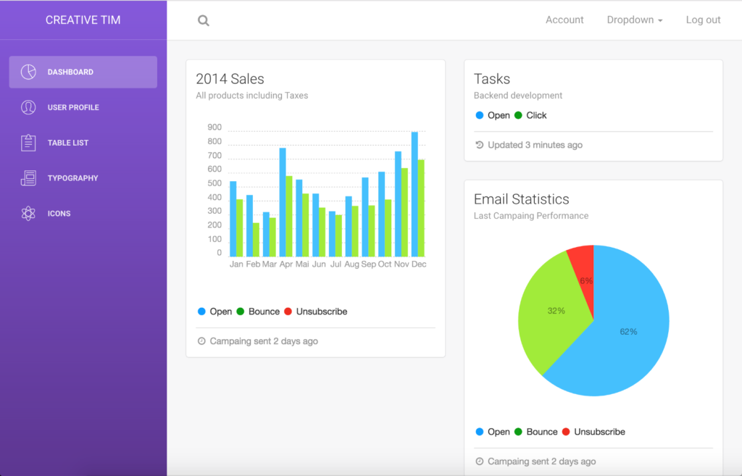Click the clock icon in 2014 Sales footer
The width and height of the screenshot is (742, 476).
click(201, 341)
